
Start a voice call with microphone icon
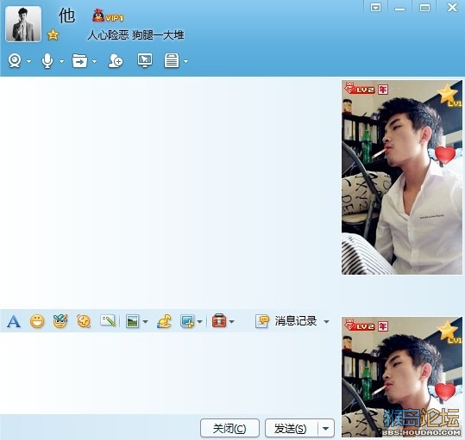[47, 61]
